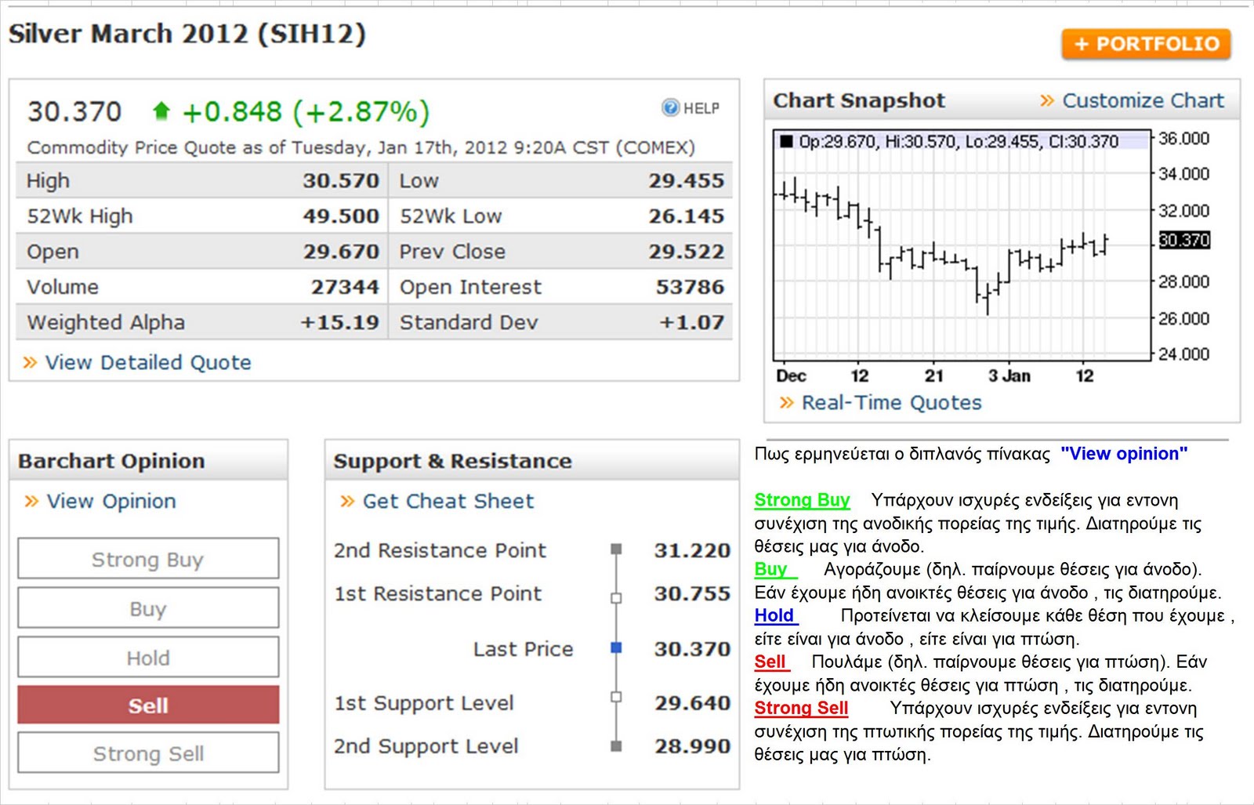Open the HELP question-mark icon
The image size is (1254, 805).
[671, 107]
